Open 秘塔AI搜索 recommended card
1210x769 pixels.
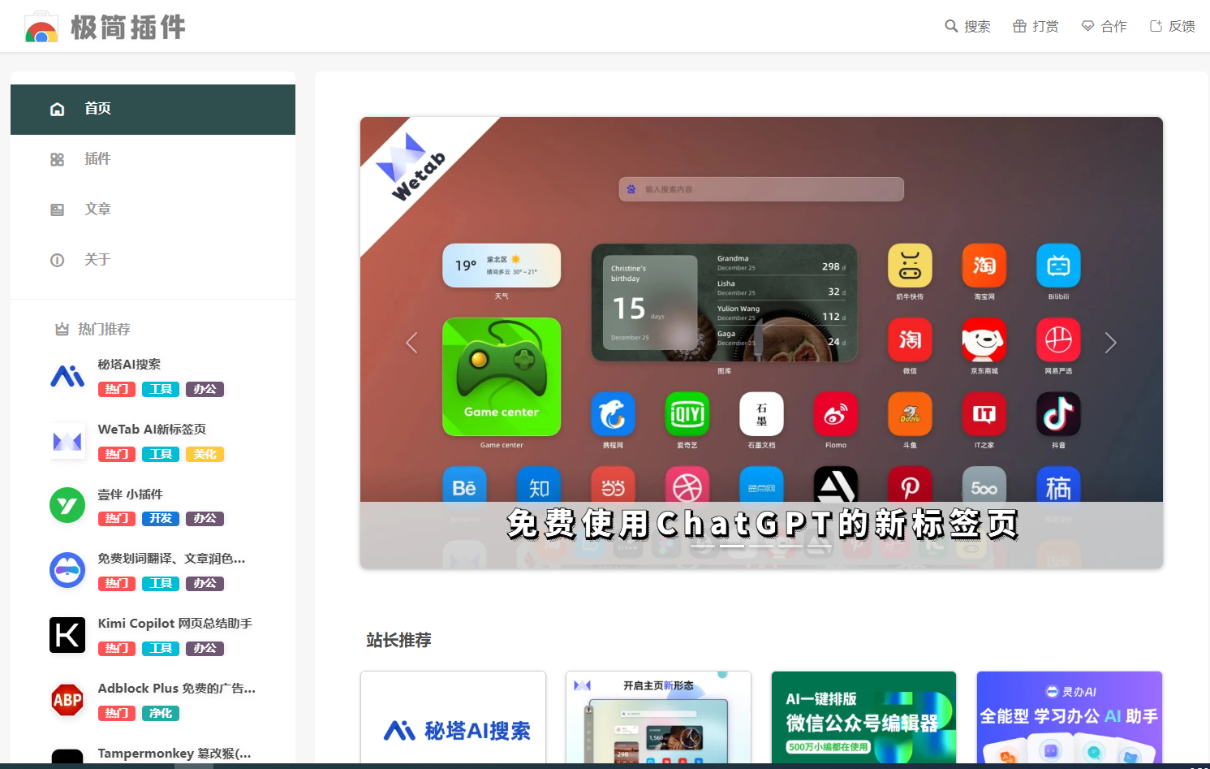(x=454, y=718)
